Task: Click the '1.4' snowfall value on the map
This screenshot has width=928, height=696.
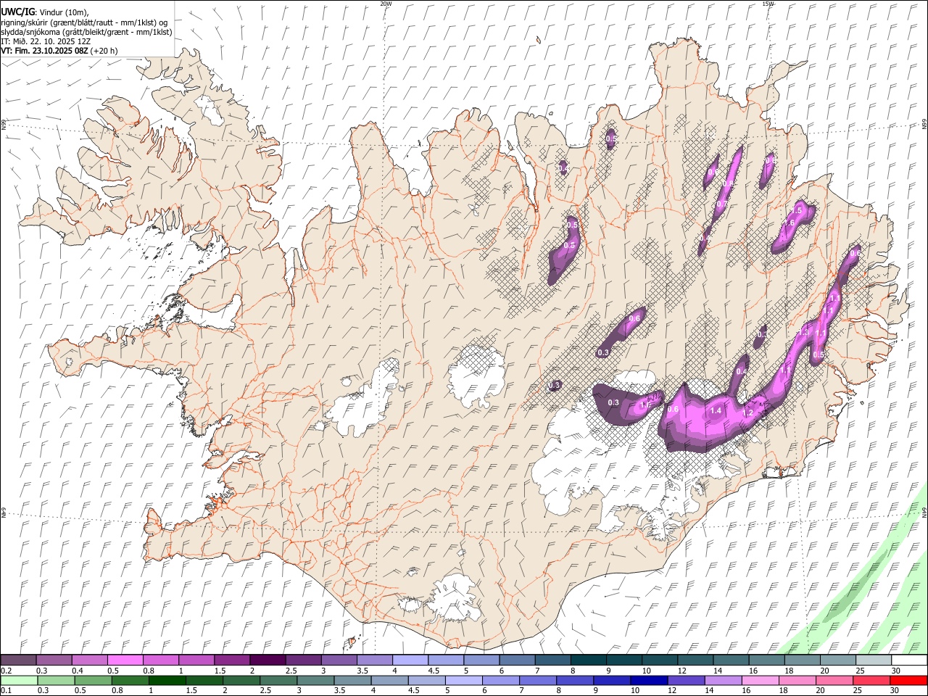Action: coord(716,411)
